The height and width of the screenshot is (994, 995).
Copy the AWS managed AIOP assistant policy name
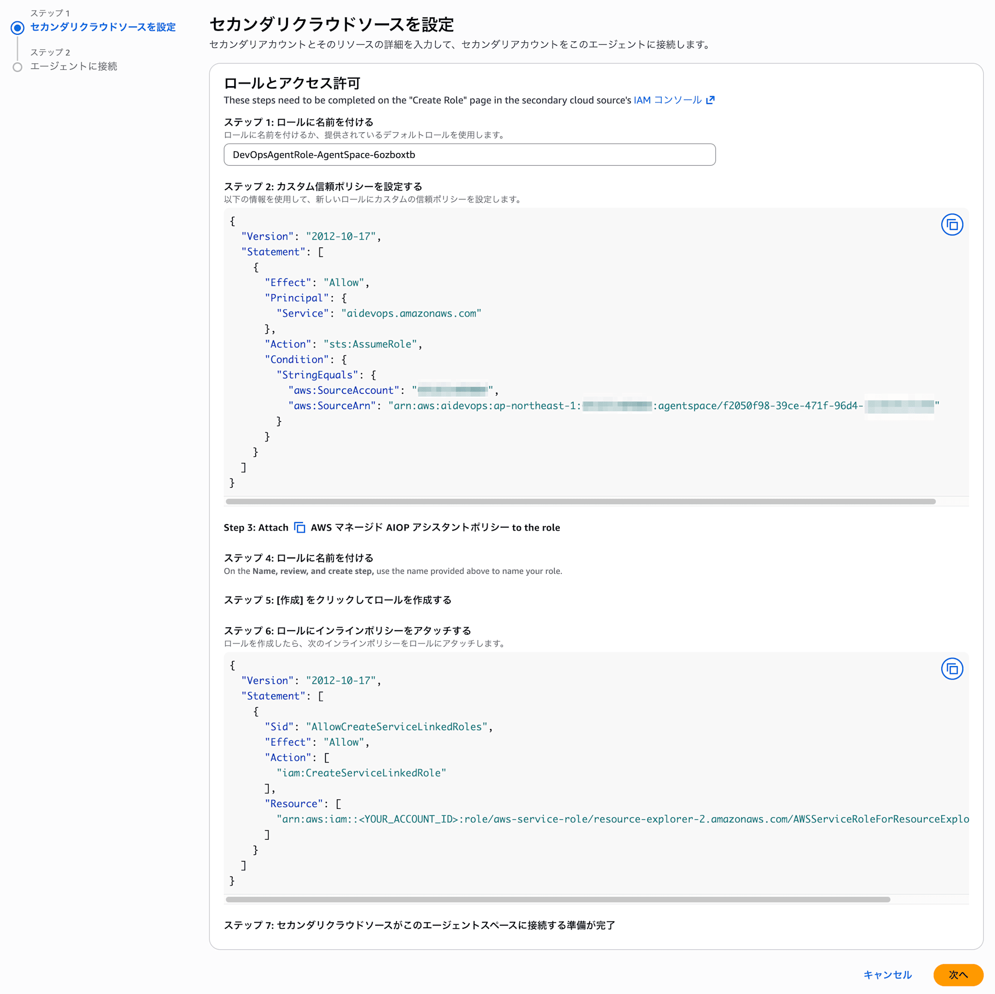[x=299, y=528]
